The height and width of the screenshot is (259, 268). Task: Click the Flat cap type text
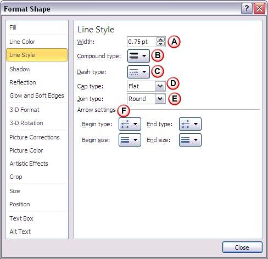(x=133, y=86)
